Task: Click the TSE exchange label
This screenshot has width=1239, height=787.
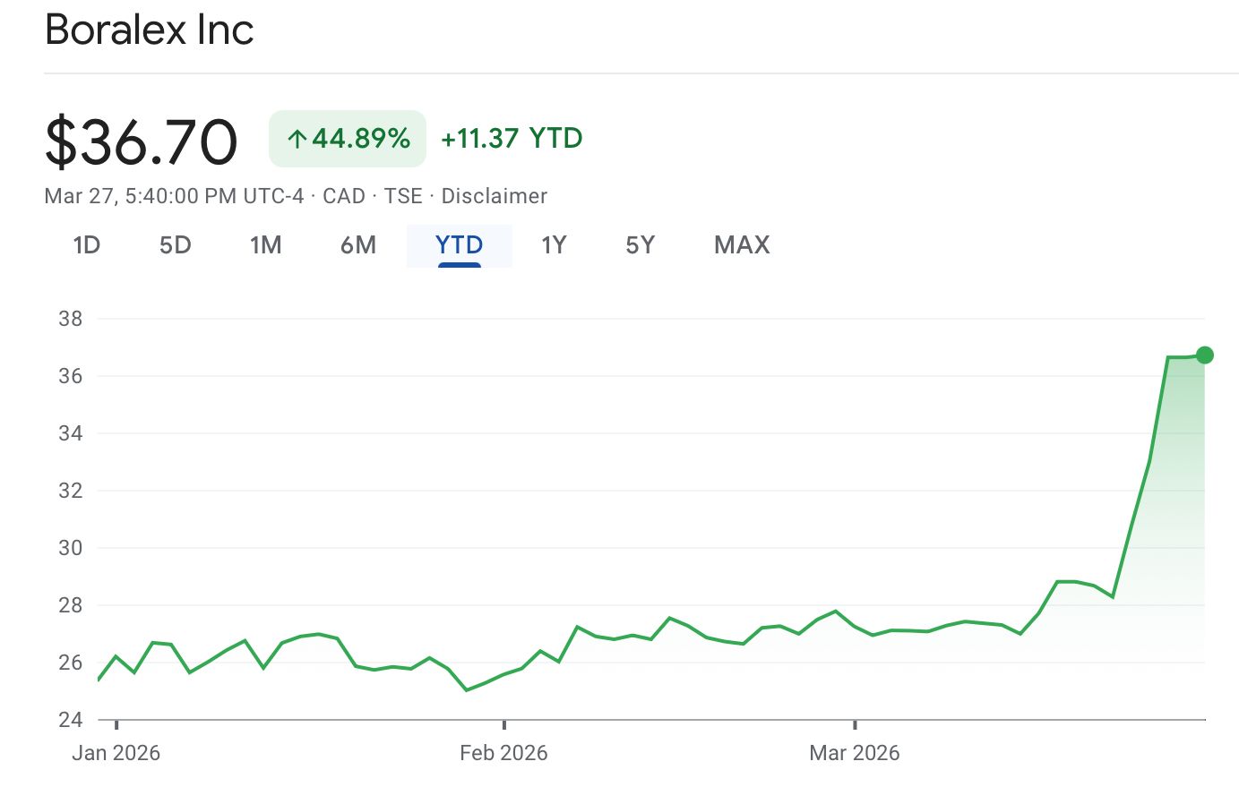Action: pos(403,196)
